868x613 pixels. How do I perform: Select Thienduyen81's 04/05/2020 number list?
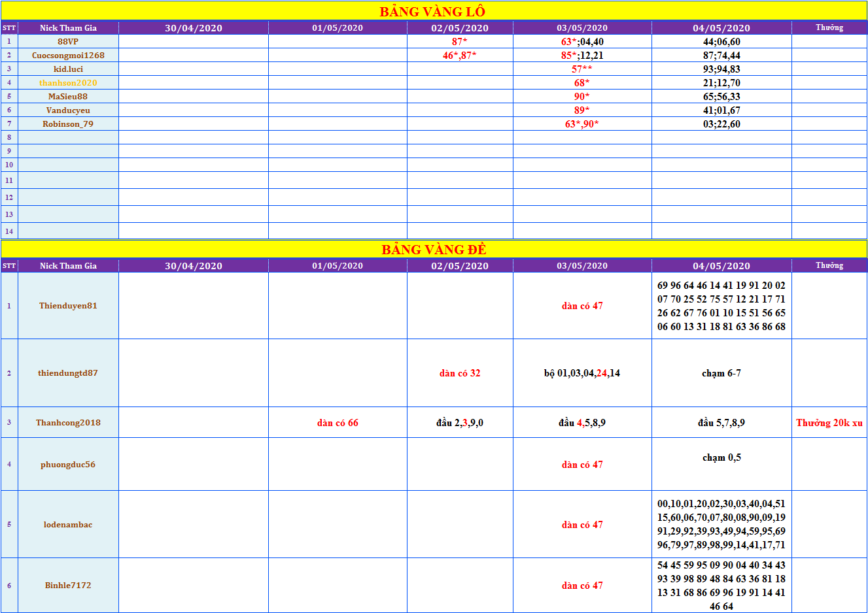click(721, 305)
